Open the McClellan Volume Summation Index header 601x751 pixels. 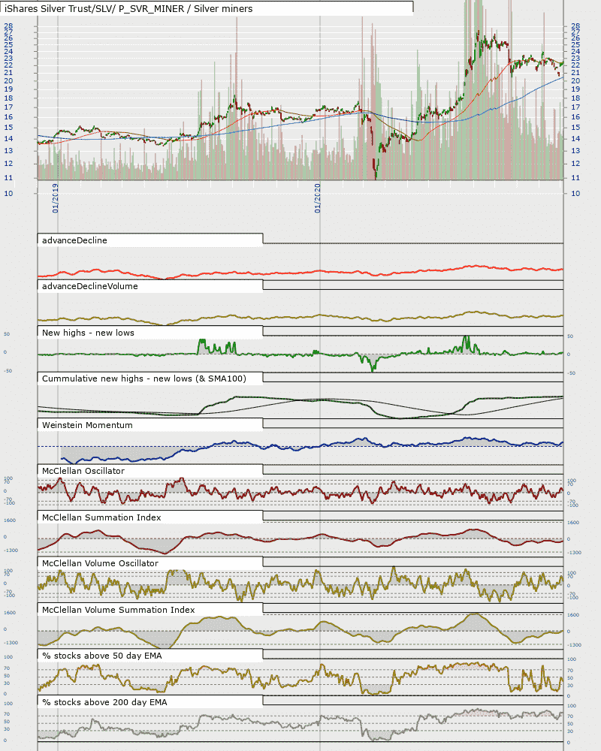pos(119,610)
